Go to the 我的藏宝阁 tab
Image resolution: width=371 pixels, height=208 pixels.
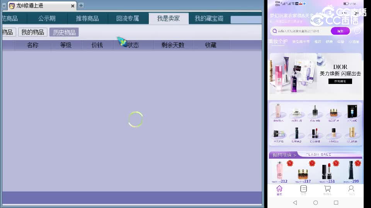pyautogui.click(x=209, y=18)
